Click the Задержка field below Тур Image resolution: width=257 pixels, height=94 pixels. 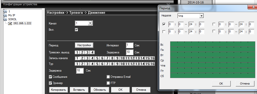(x=80, y=71)
